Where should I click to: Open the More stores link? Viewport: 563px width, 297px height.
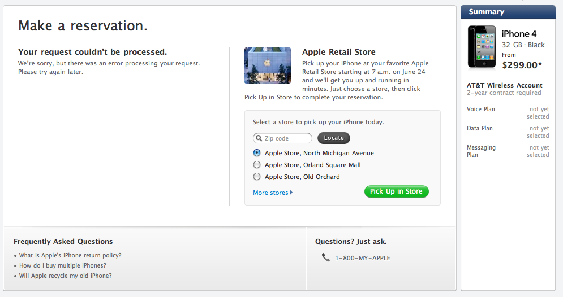[270, 193]
